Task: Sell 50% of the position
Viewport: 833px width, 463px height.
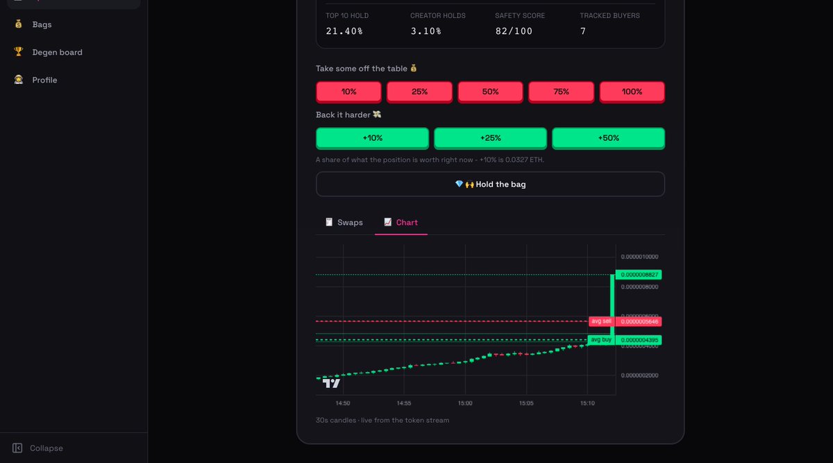Action: pos(490,92)
